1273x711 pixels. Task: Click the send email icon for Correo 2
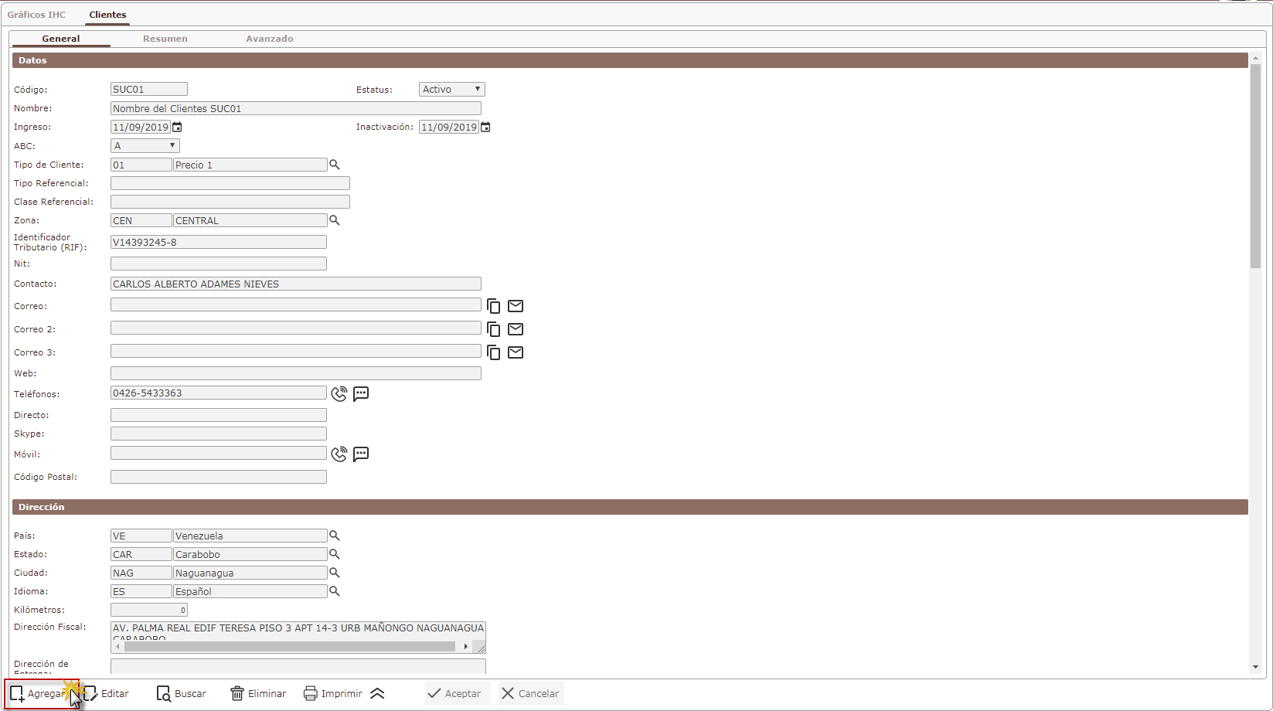click(x=516, y=329)
